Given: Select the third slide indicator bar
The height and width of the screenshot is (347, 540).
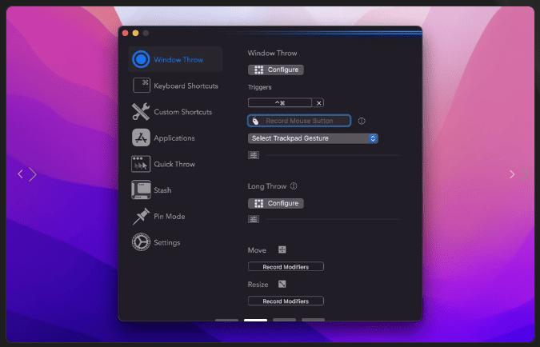Looking at the screenshot, I should (285, 320).
